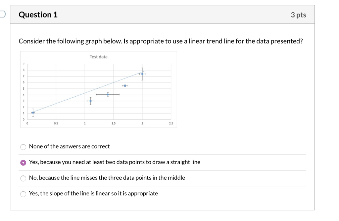Click the data point with the widest horizontal error bar
The height and width of the screenshot is (221, 339).
[108, 94]
